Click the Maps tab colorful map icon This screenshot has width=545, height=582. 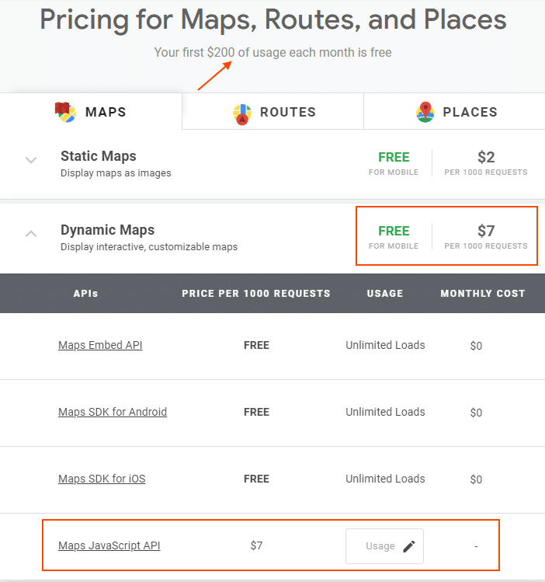(66, 112)
